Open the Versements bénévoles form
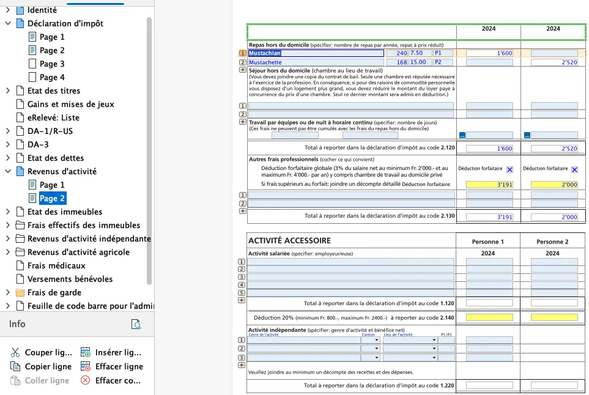The height and width of the screenshot is (395, 589). [x=70, y=279]
